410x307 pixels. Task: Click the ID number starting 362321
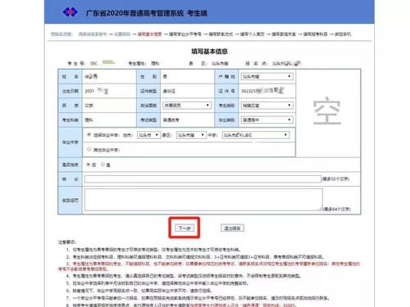pyautogui.click(x=262, y=91)
